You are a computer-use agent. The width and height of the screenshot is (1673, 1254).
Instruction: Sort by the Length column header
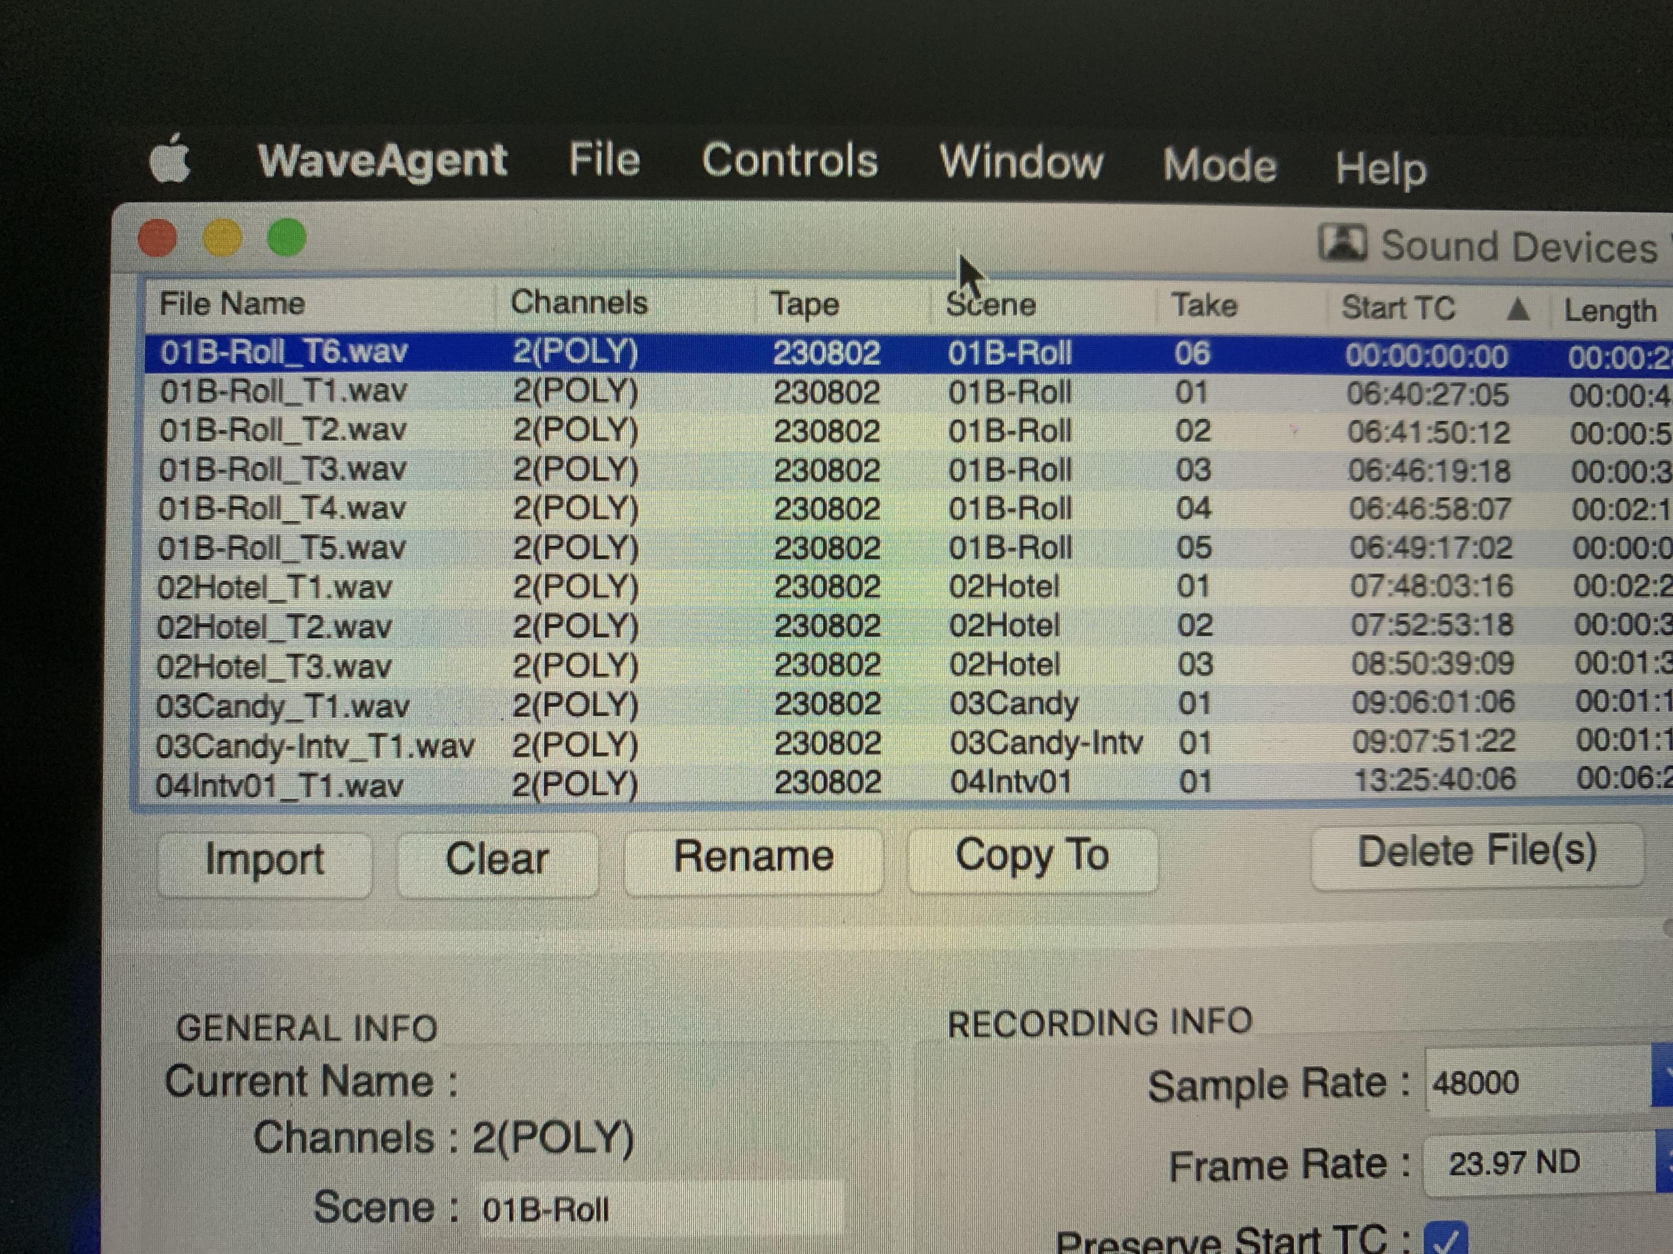(1610, 311)
